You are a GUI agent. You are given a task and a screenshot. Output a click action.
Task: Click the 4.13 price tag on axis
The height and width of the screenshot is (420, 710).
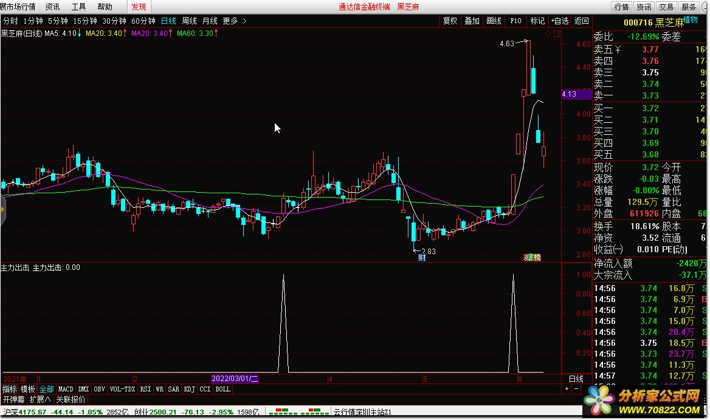click(x=576, y=94)
